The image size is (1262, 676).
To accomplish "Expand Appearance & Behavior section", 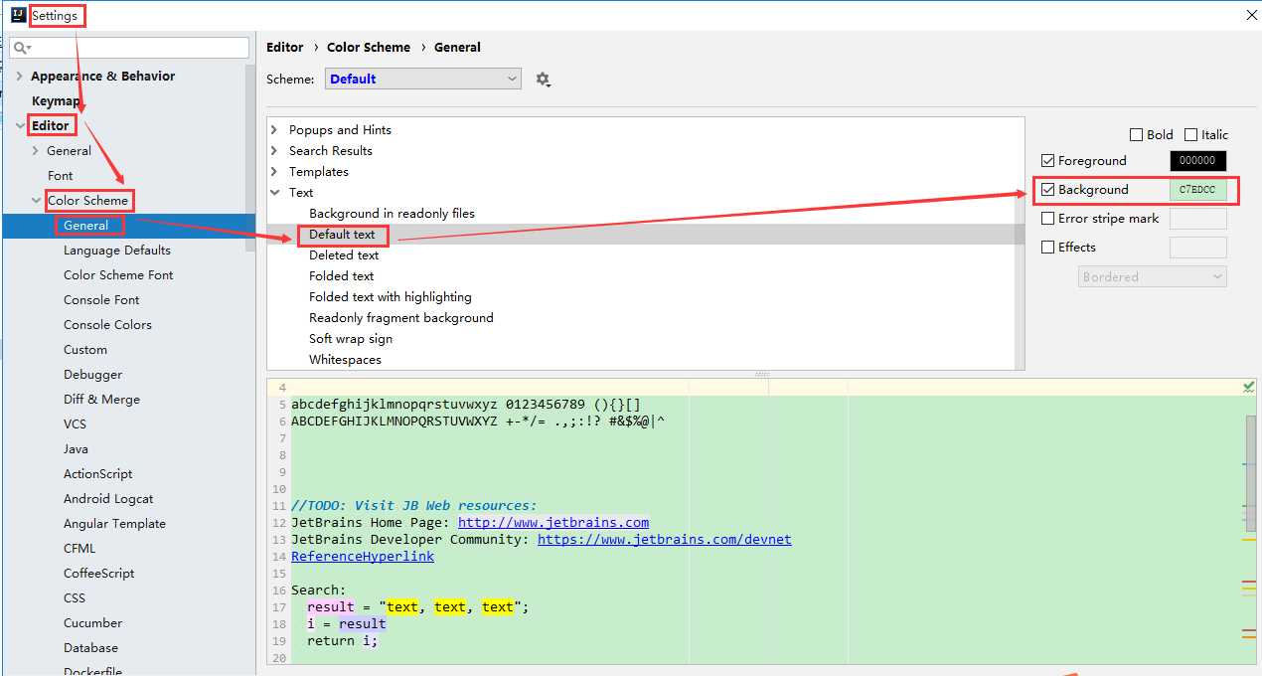I will pyautogui.click(x=19, y=77).
